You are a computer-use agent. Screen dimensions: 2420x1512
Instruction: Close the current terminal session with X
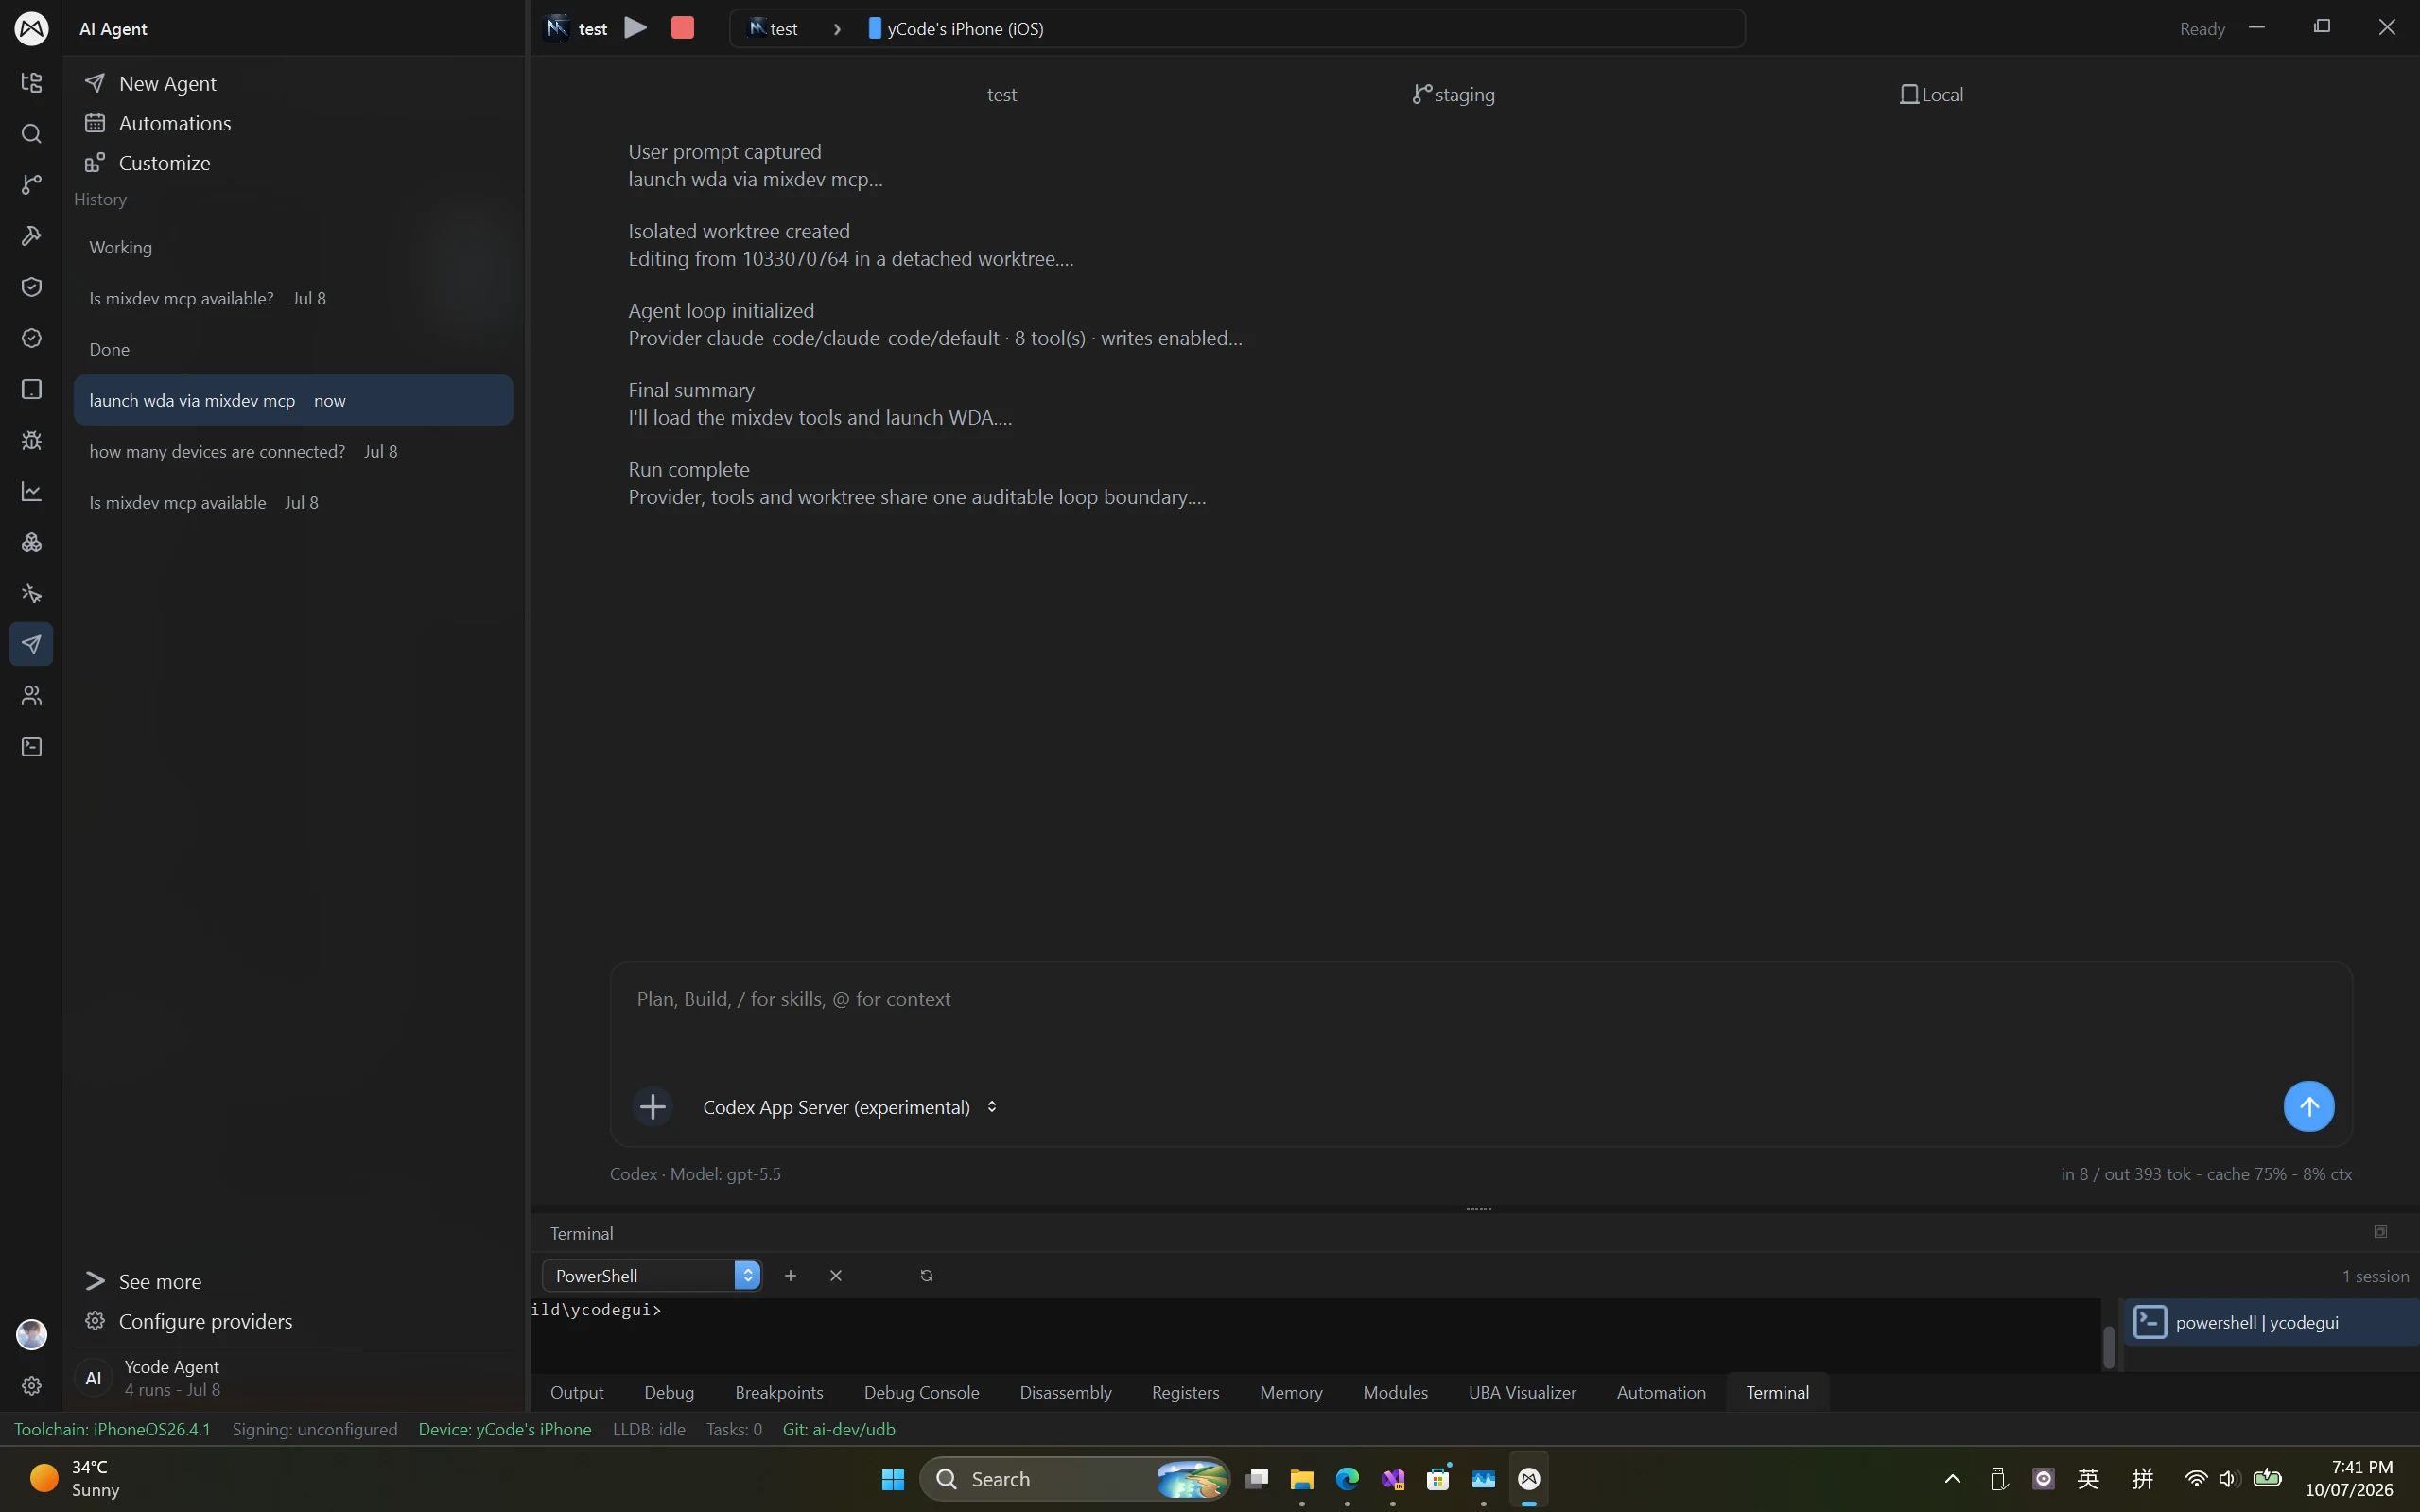[836, 1276]
